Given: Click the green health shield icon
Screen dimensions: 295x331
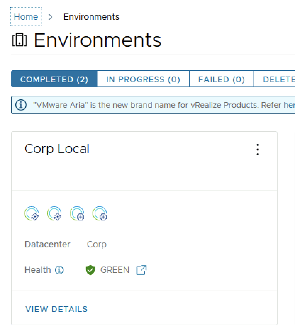Looking at the screenshot, I should (x=90, y=270).
